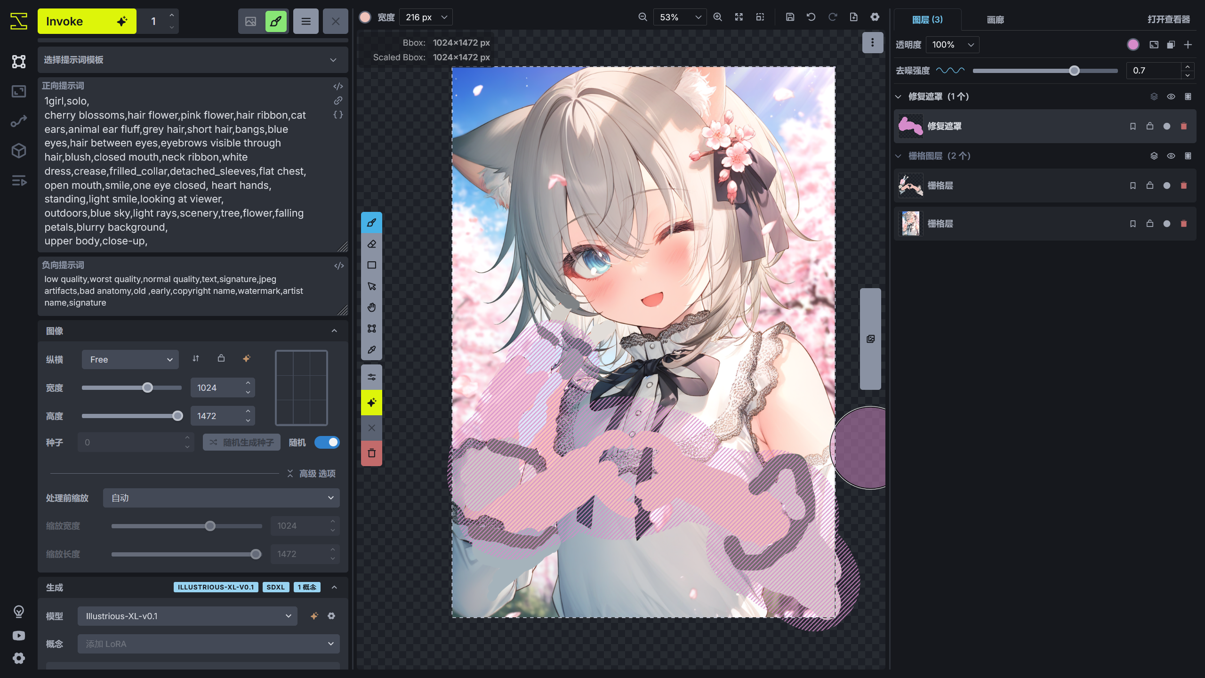Select the Hand pan tool
This screenshot has width=1205, height=678.
371,307
